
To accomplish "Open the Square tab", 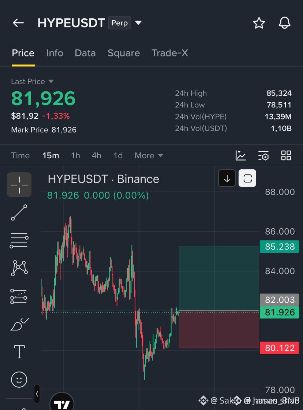I will click(124, 53).
